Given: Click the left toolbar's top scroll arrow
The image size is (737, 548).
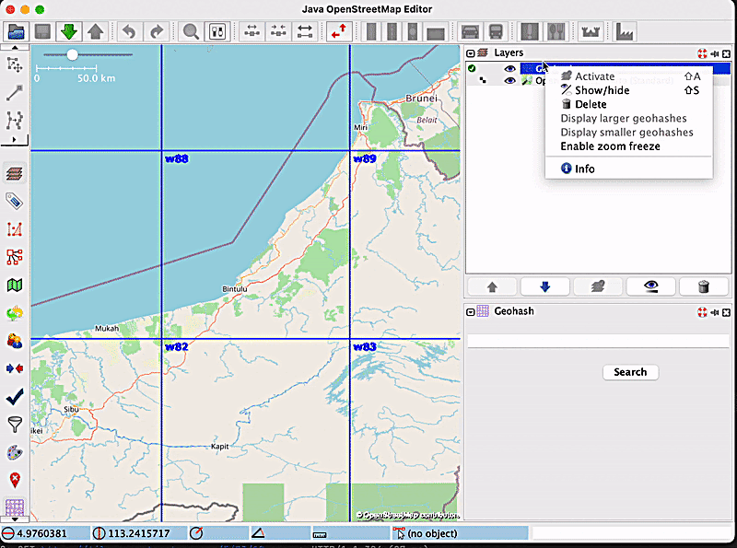Looking at the screenshot, I should coord(15,48).
